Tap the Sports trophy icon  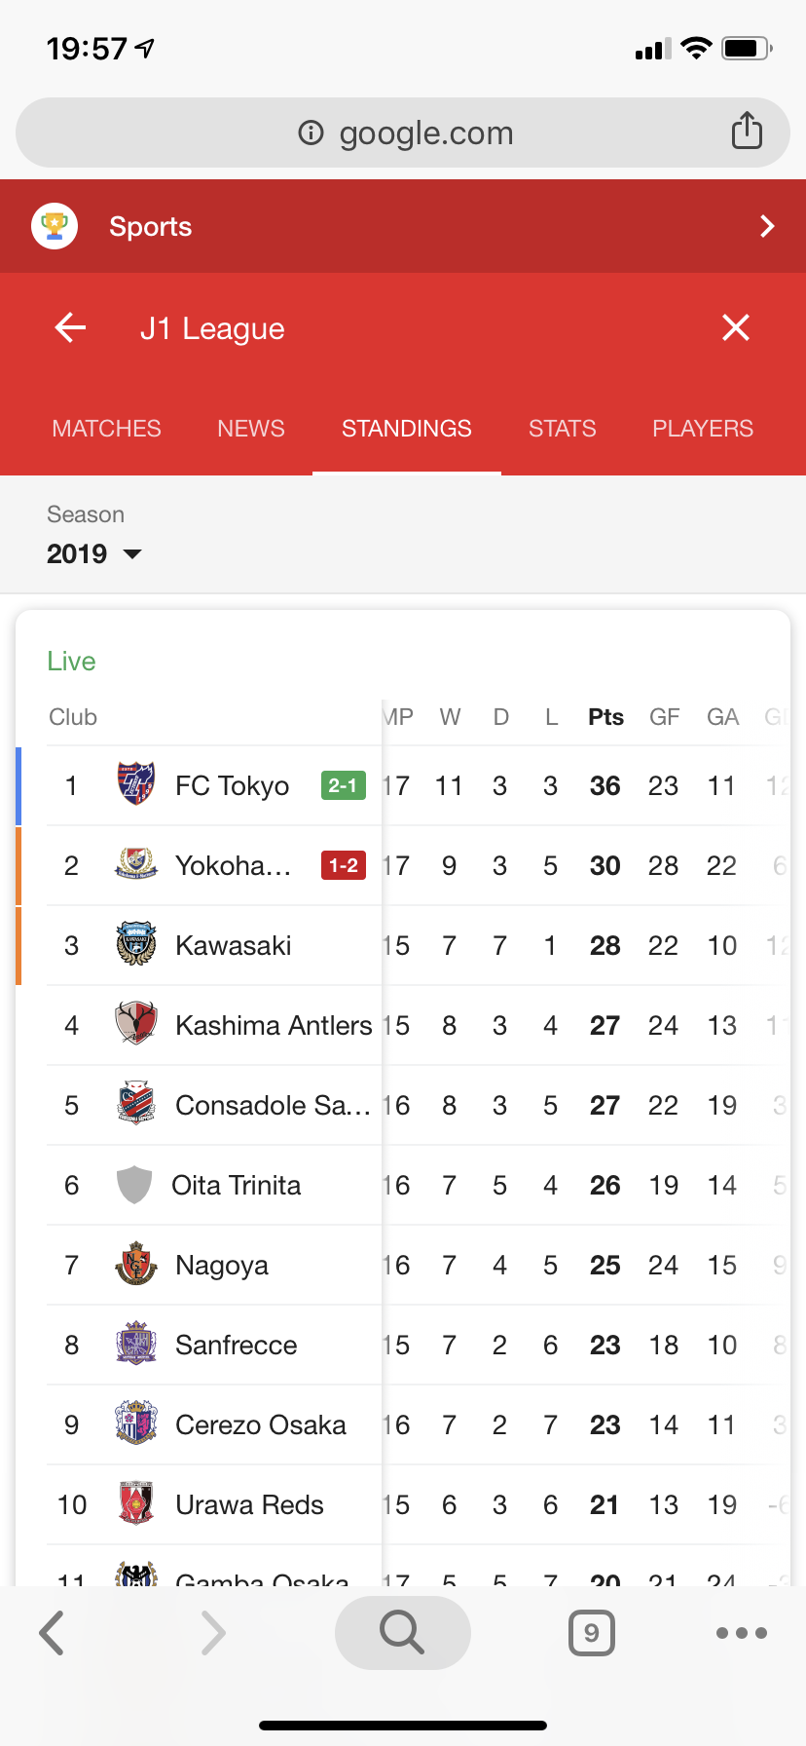point(55,226)
